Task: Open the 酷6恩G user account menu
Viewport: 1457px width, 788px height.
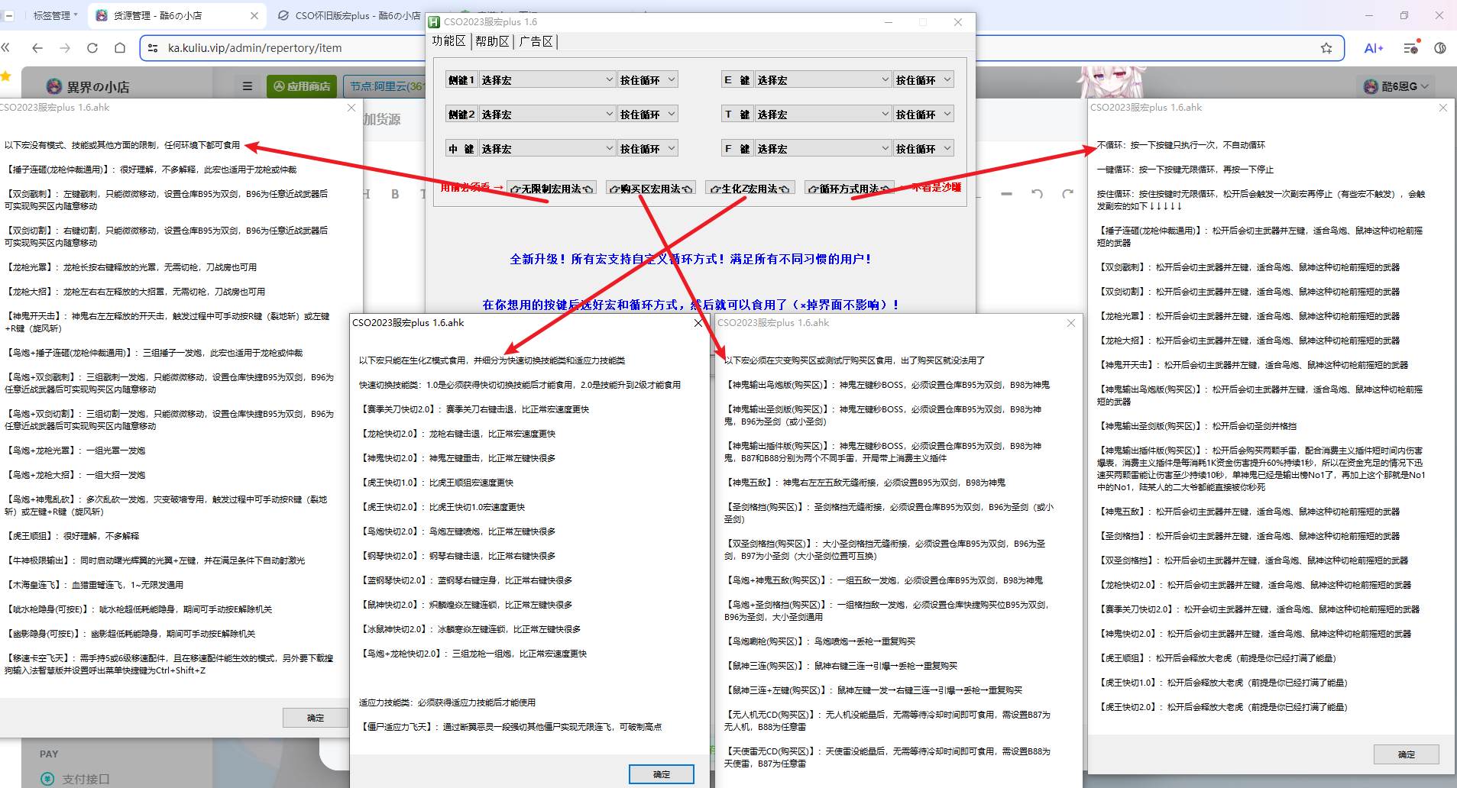Action: 1397,86
